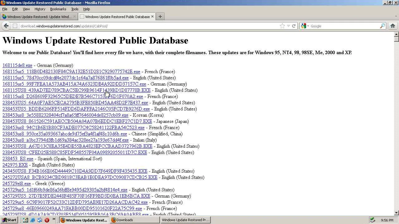This screenshot has height=224, width=399.
Task: Expand hidden Quick Launch icons chevron
Action: (x=54, y=220)
